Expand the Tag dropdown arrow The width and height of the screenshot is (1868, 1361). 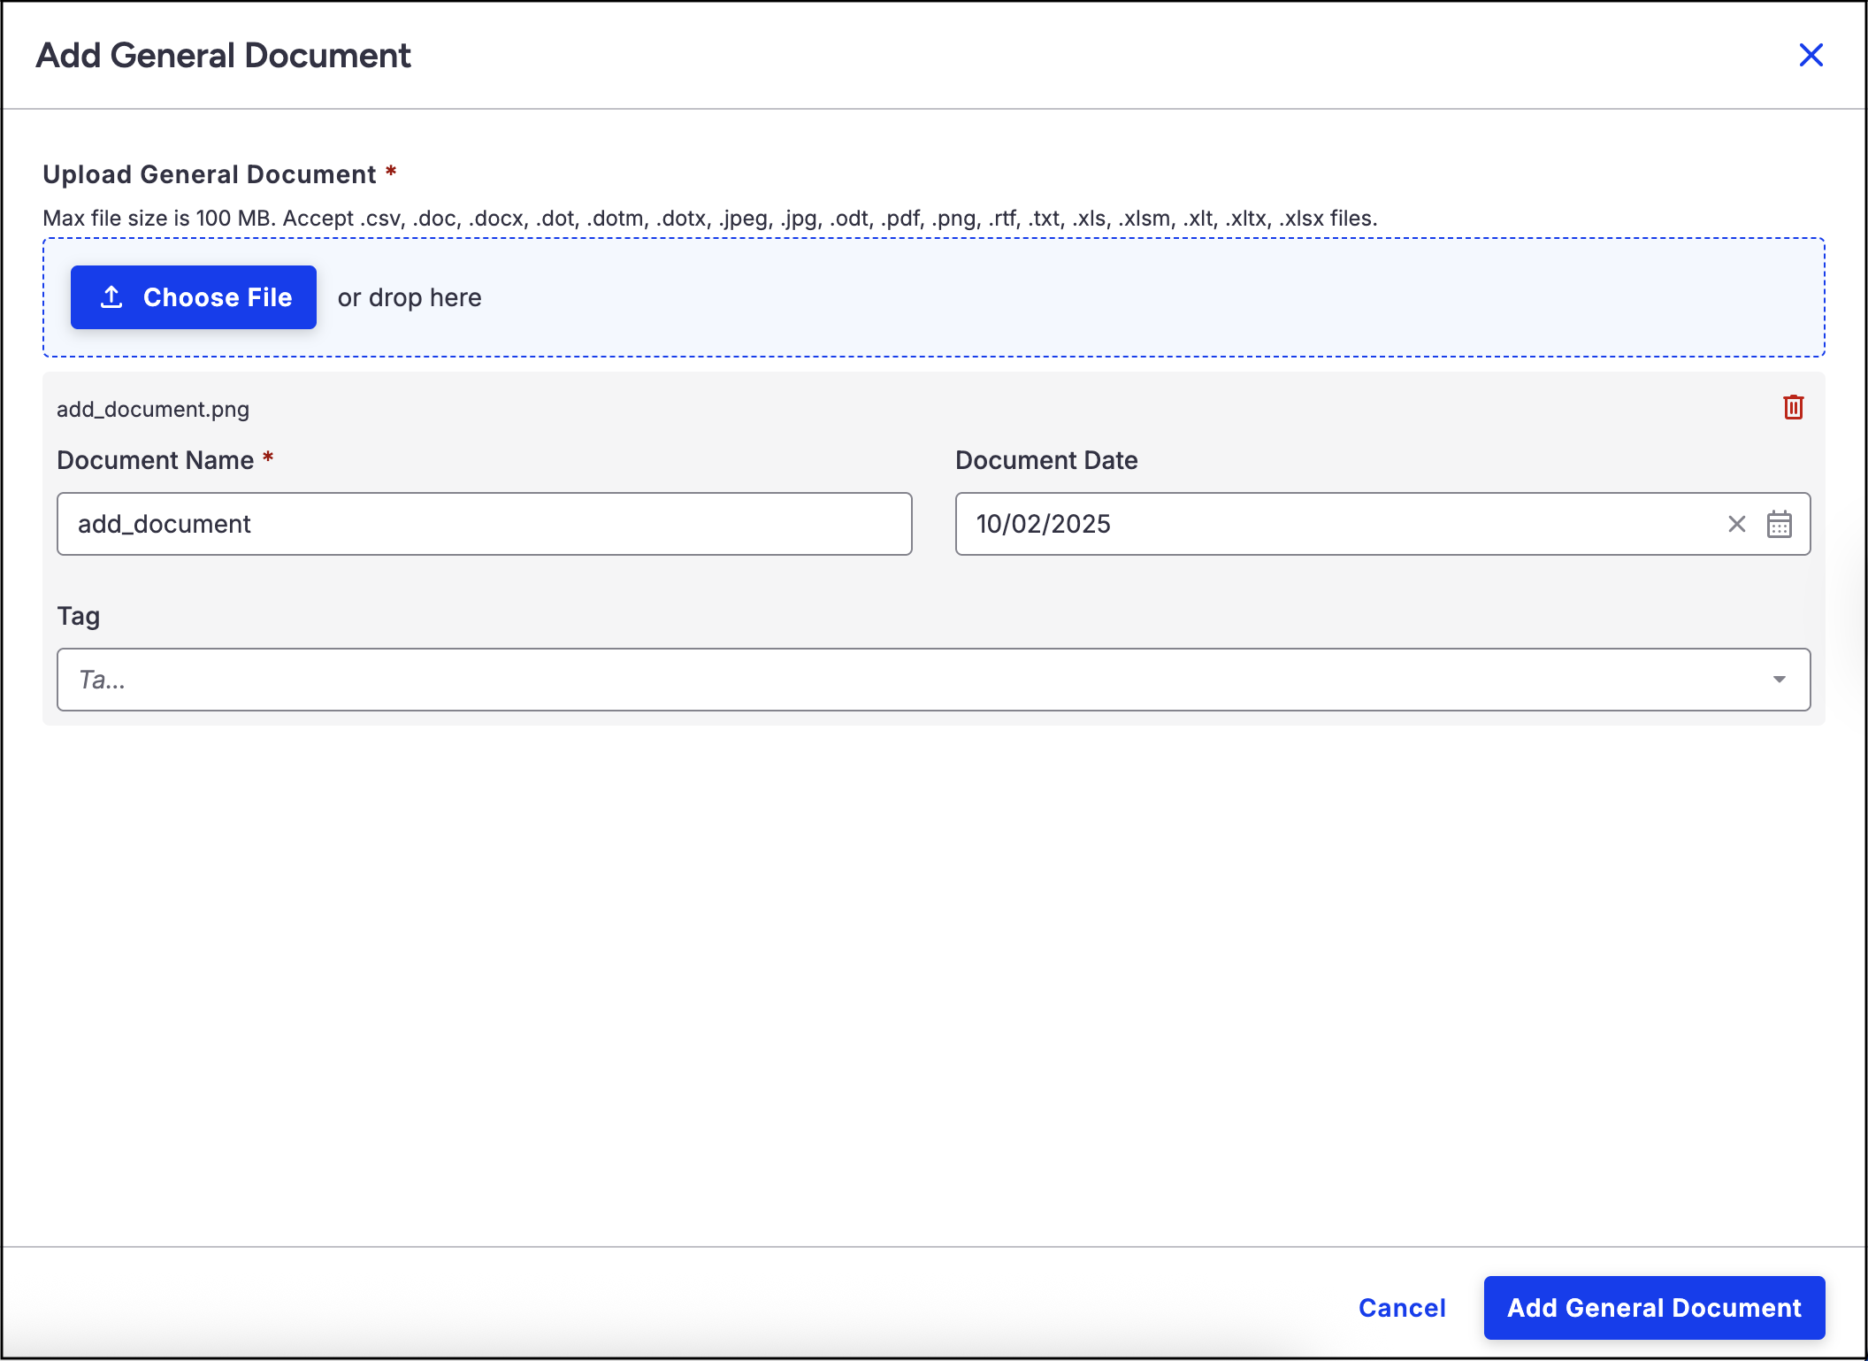[1779, 680]
